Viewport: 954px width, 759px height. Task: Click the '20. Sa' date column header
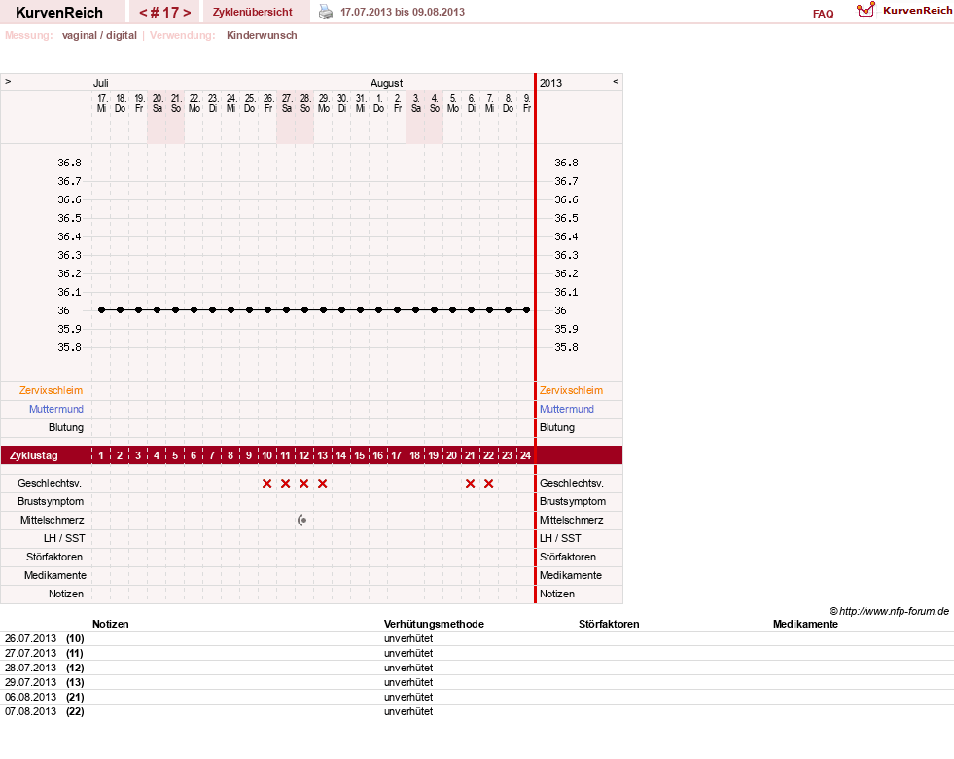157,103
